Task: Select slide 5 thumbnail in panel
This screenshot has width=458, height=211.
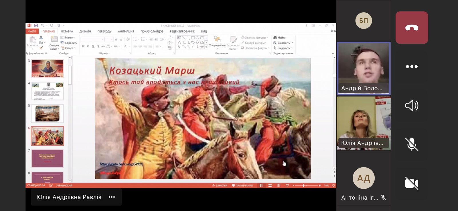Action: (x=47, y=113)
